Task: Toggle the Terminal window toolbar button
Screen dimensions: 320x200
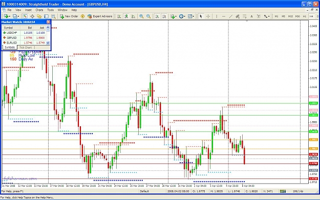Action: [46, 16]
